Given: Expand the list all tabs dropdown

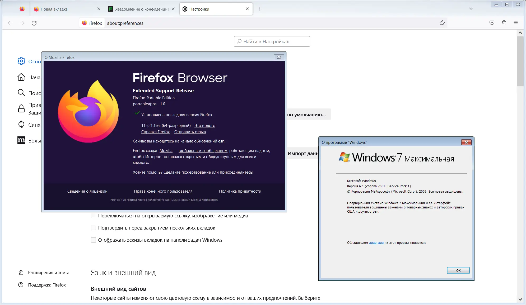Looking at the screenshot, I should [471, 9].
